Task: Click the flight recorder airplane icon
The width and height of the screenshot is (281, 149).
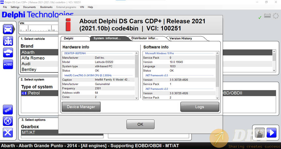Action: (x=8, y=121)
